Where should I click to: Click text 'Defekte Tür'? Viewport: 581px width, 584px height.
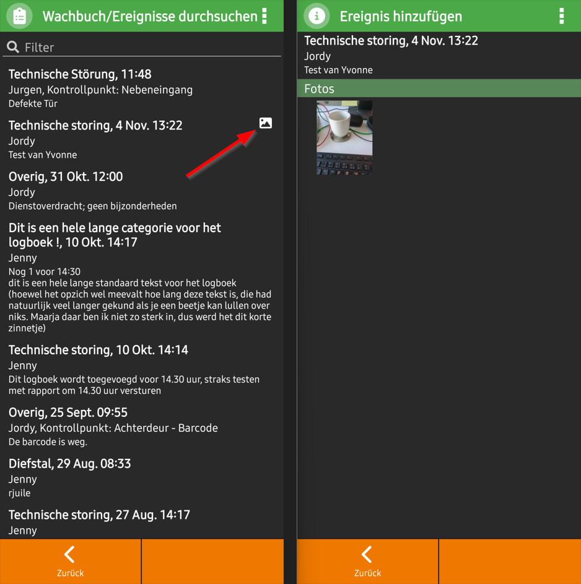tap(33, 103)
